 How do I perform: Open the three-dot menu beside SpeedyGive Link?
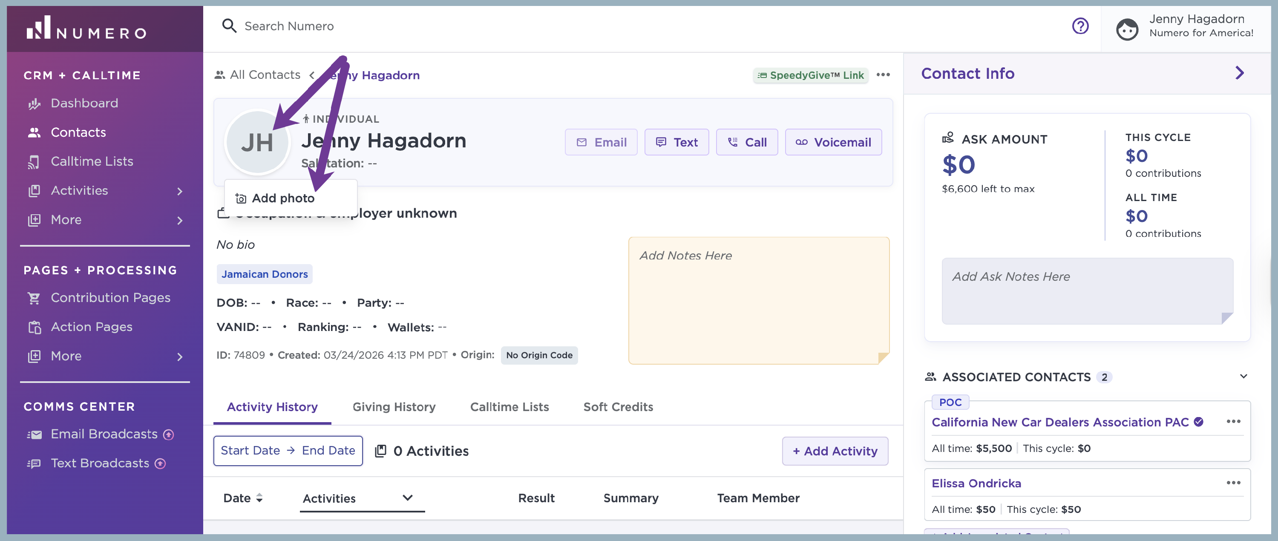click(x=883, y=75)
